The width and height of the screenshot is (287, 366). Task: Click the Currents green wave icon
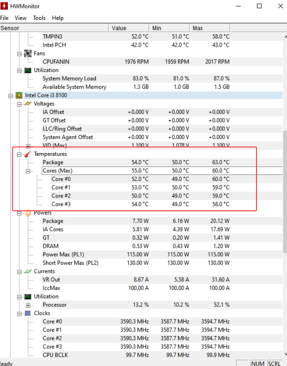point(28,271)
